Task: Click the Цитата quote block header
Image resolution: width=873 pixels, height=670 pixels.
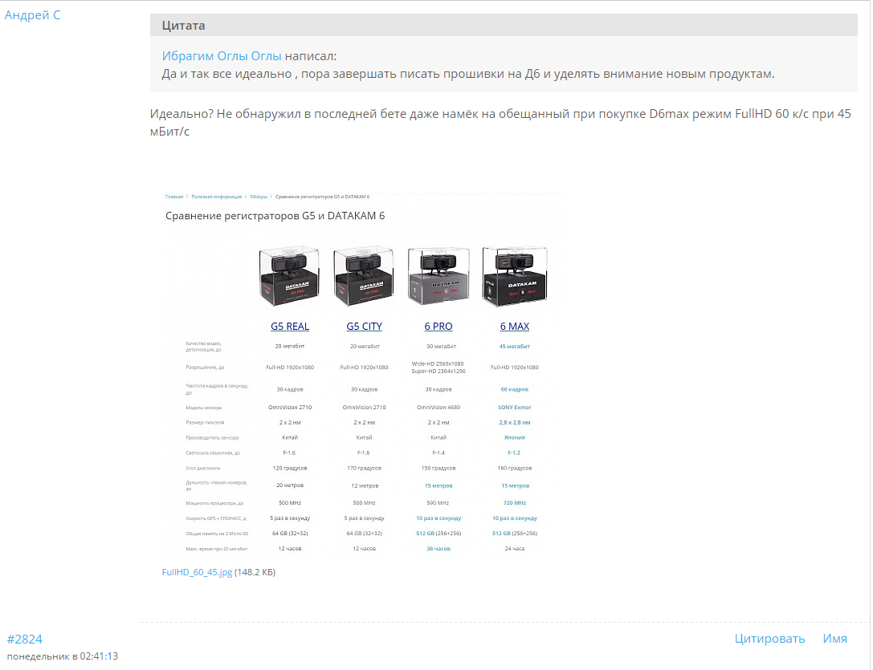Action: coord(183,26)
